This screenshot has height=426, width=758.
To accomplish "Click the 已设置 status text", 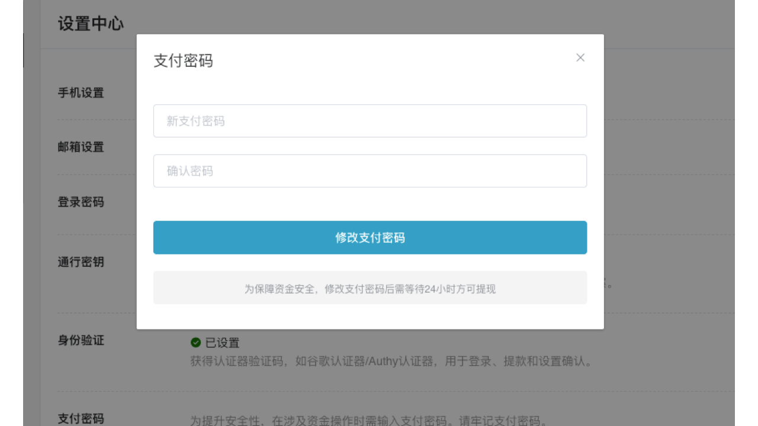I will pos(222,343).
